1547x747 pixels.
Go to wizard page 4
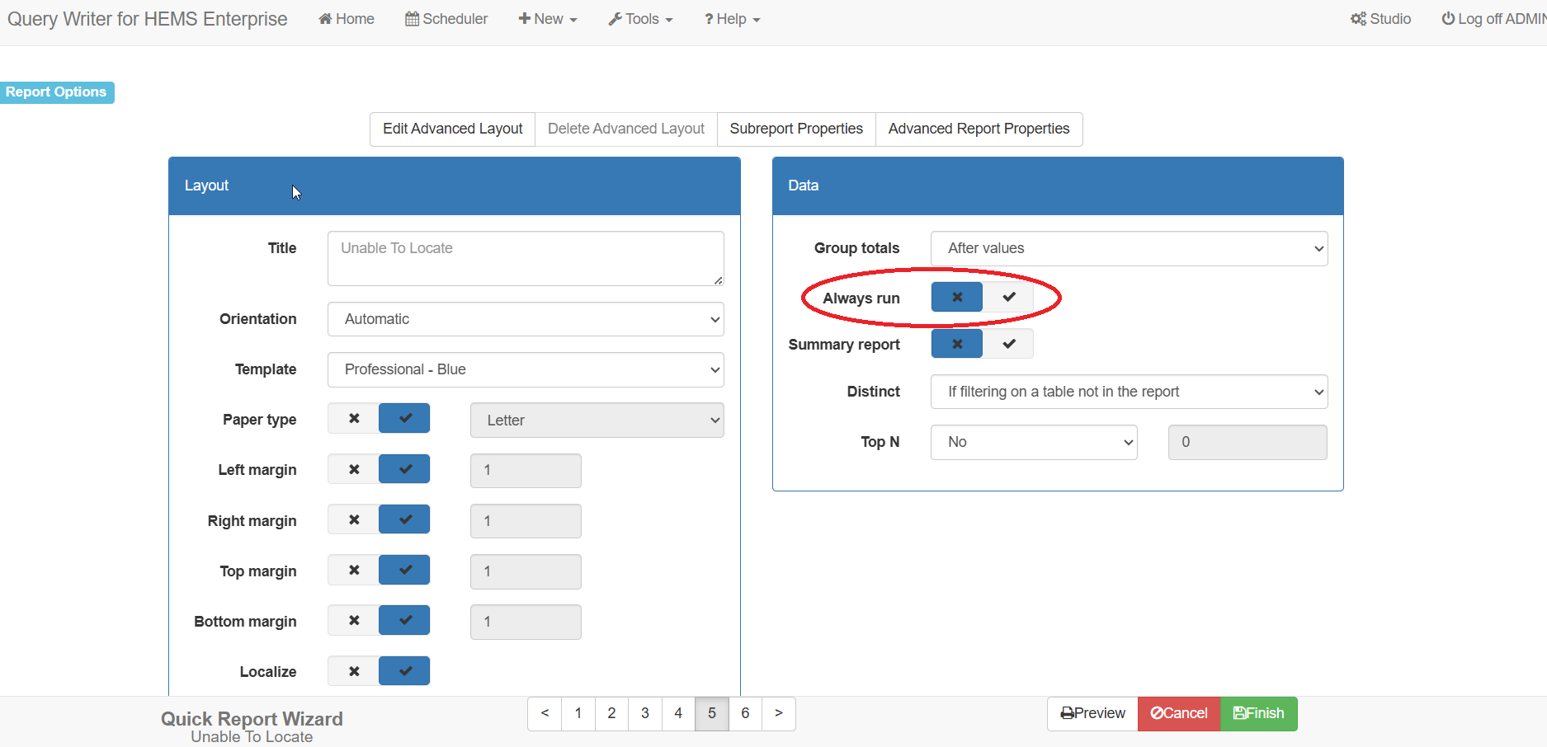coord(678,714)
